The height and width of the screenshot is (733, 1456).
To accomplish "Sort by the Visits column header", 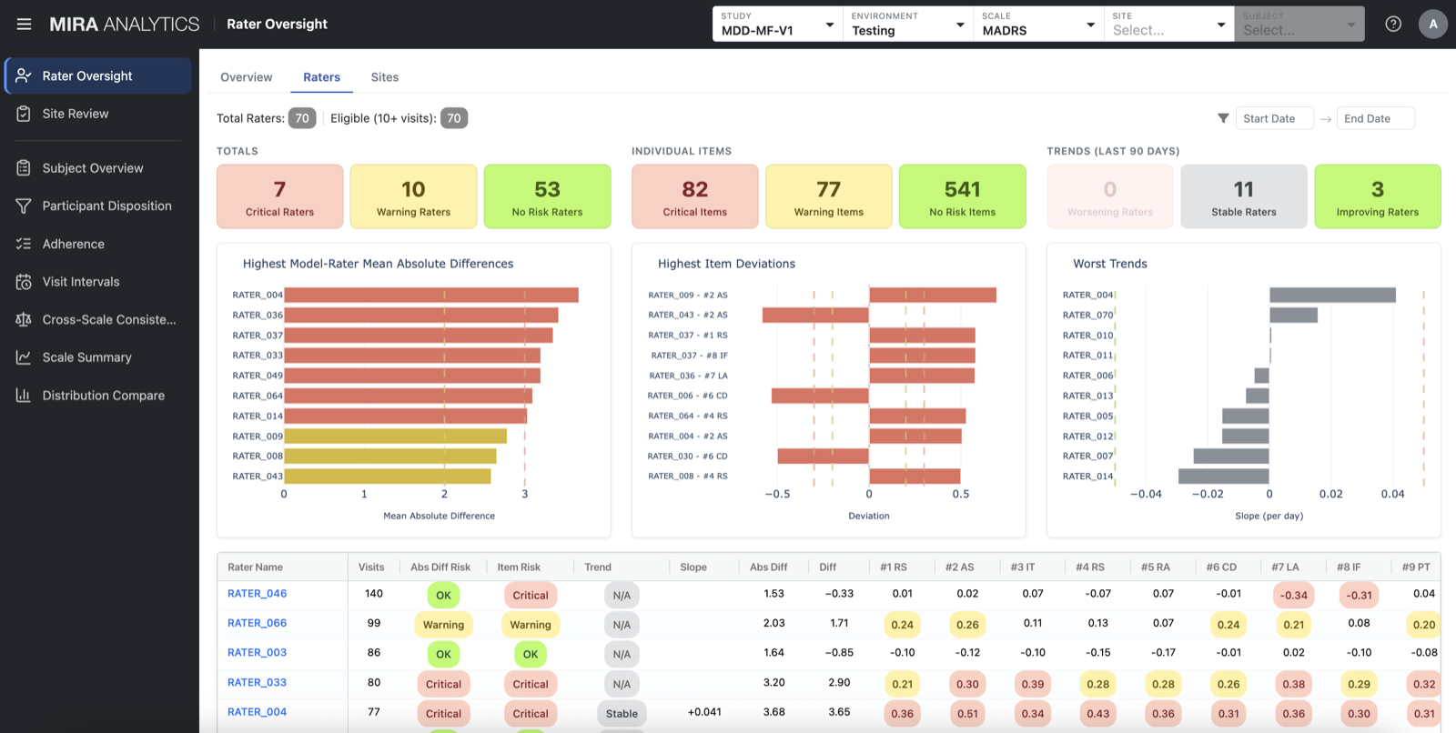I will tap(371, 567).
